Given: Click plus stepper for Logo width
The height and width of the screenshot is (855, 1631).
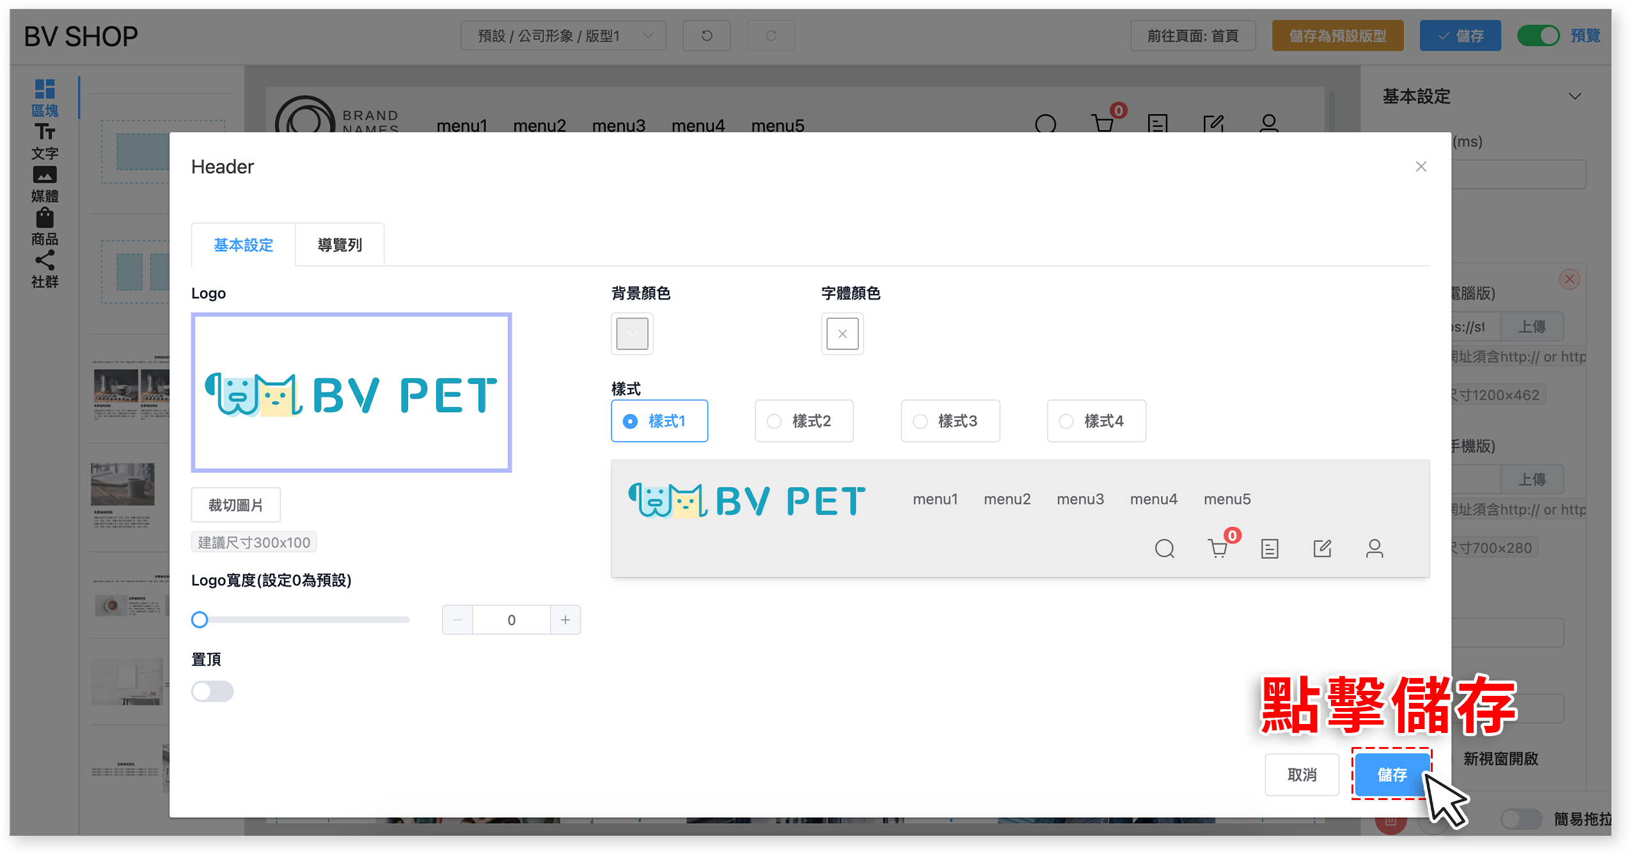Looking at the screenshot, I should coord(565,620).
